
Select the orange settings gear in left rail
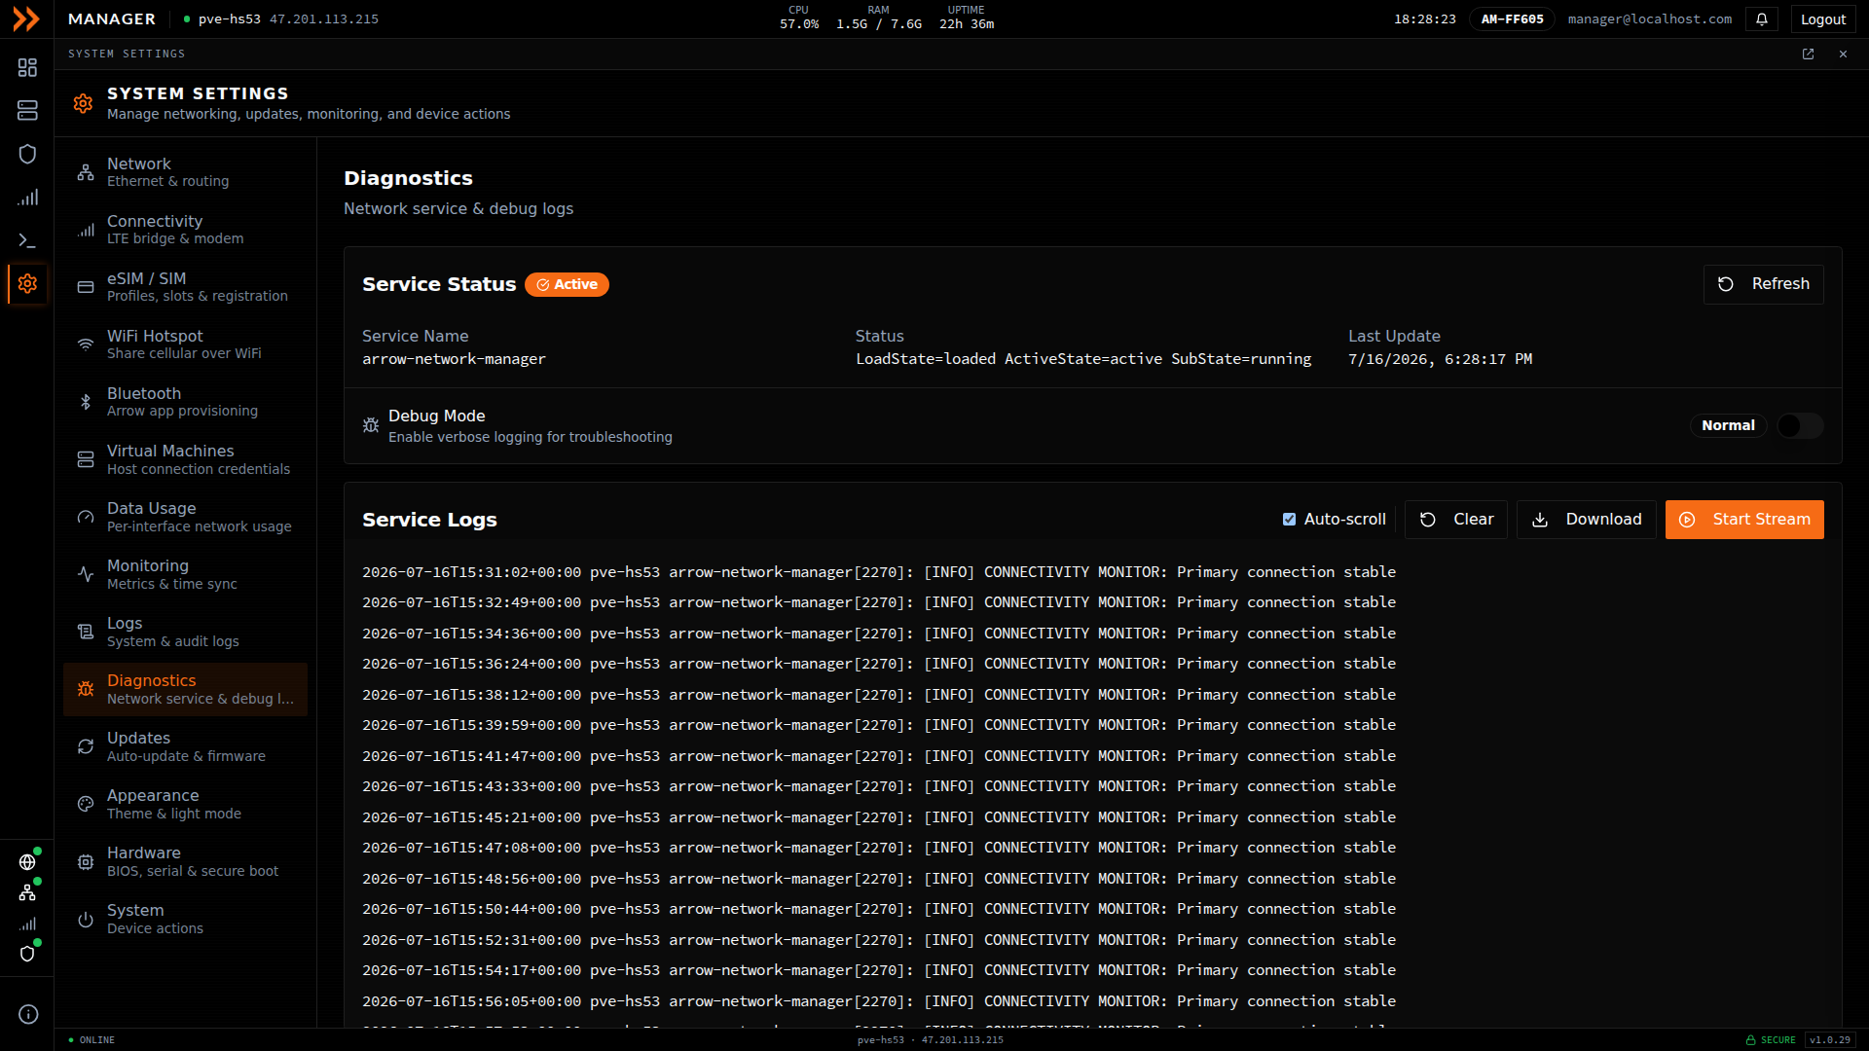tap(27, 283)
